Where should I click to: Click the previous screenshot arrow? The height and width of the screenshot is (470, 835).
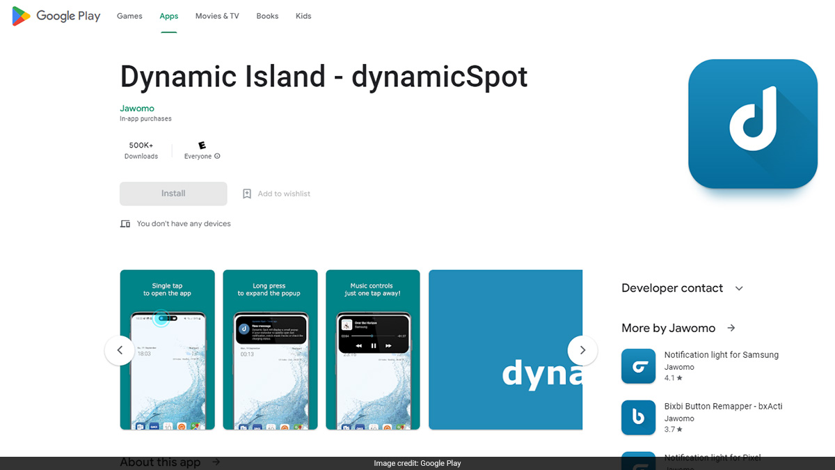[120, 350]
